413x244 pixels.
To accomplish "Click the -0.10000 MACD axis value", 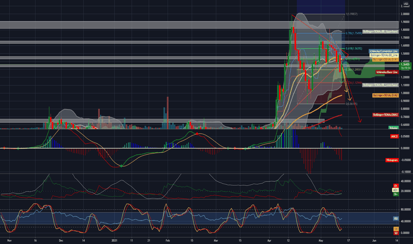I will coord(405,172).
